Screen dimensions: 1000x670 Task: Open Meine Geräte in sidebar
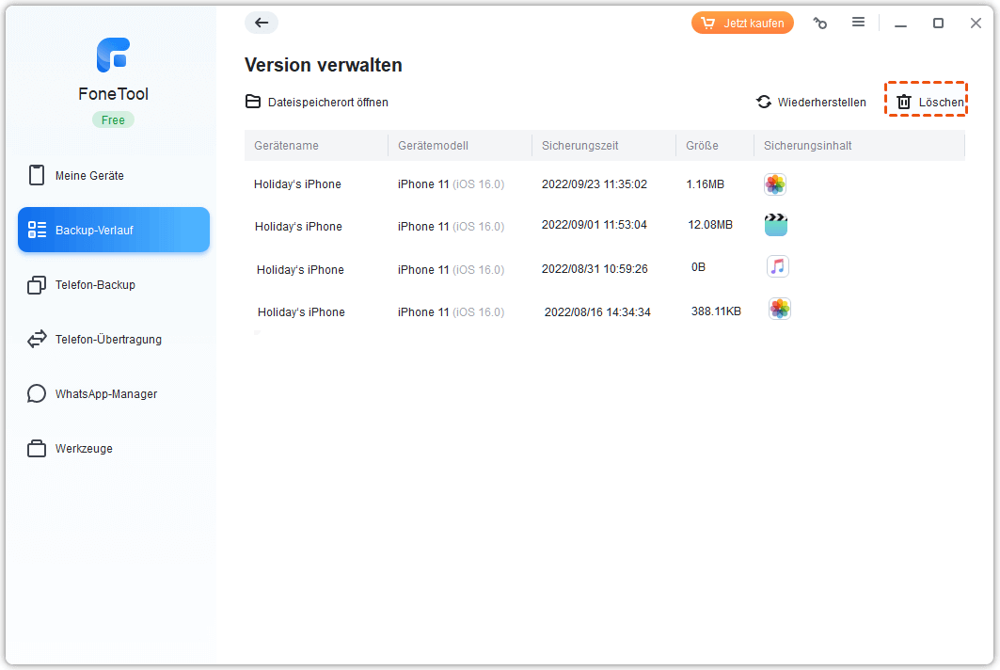89,176
